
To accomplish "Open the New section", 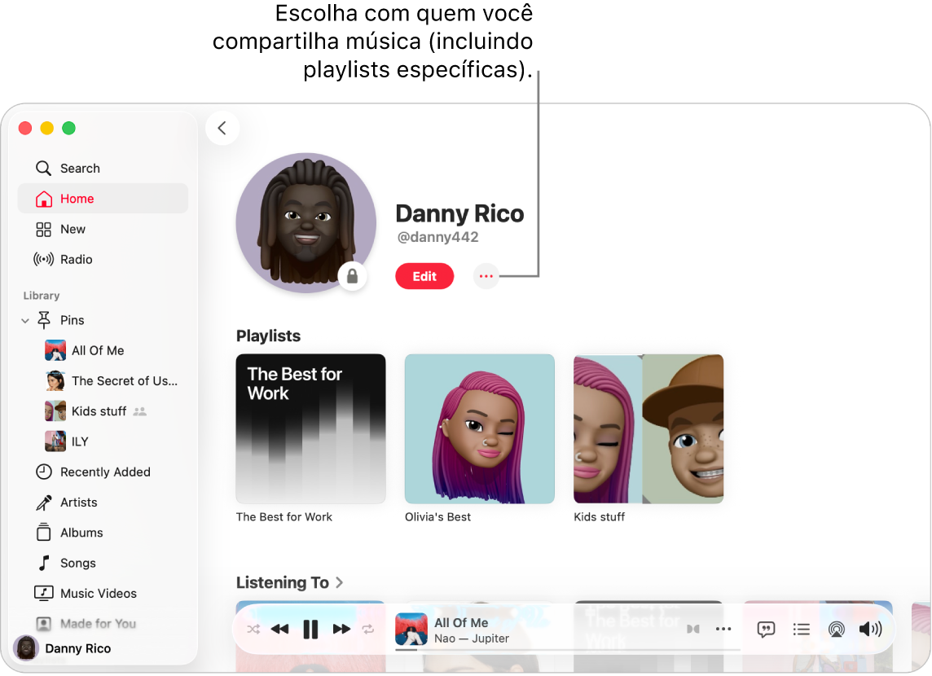I will tap(72, 229).
